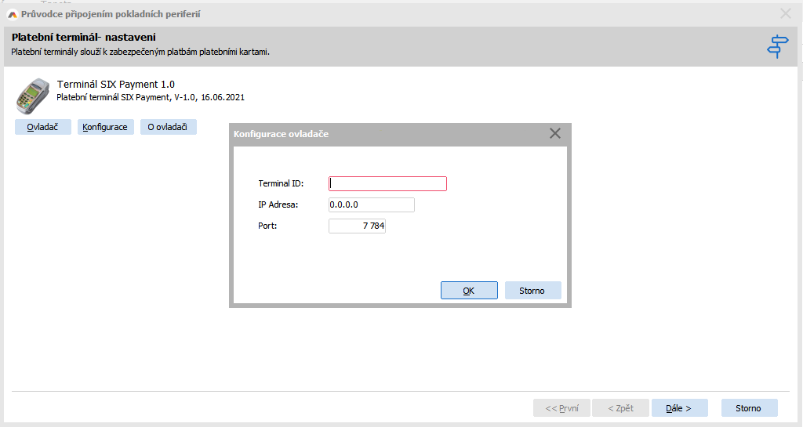Open the Konfigurace button
The height and width of the screenshot is (427, 803).
[x=105, y=127]
